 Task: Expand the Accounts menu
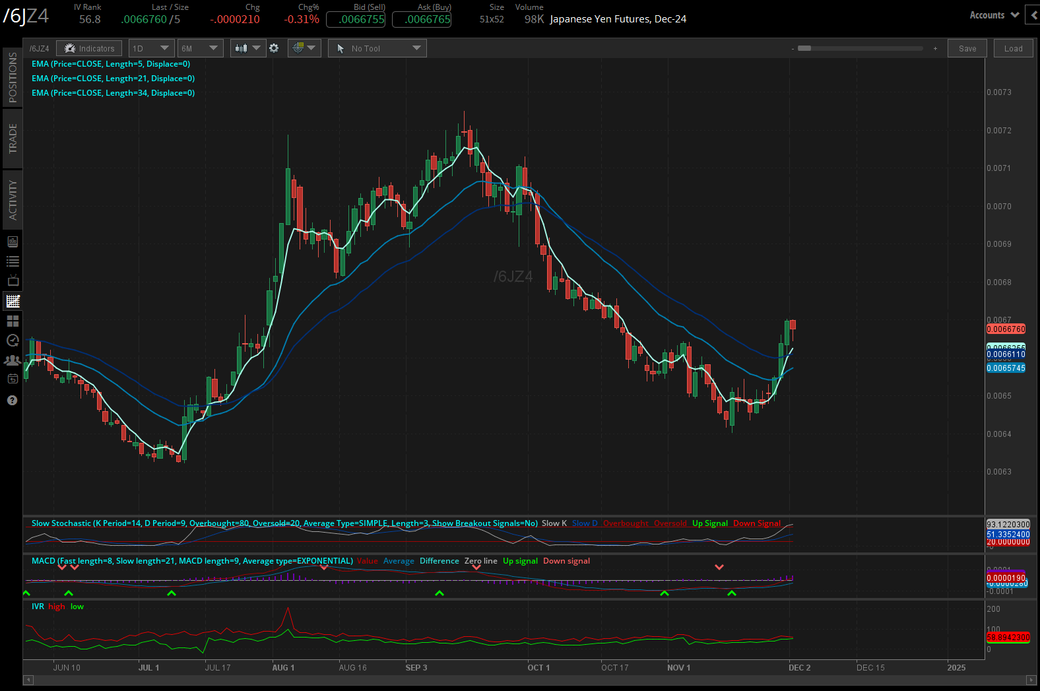coord(994,15)
